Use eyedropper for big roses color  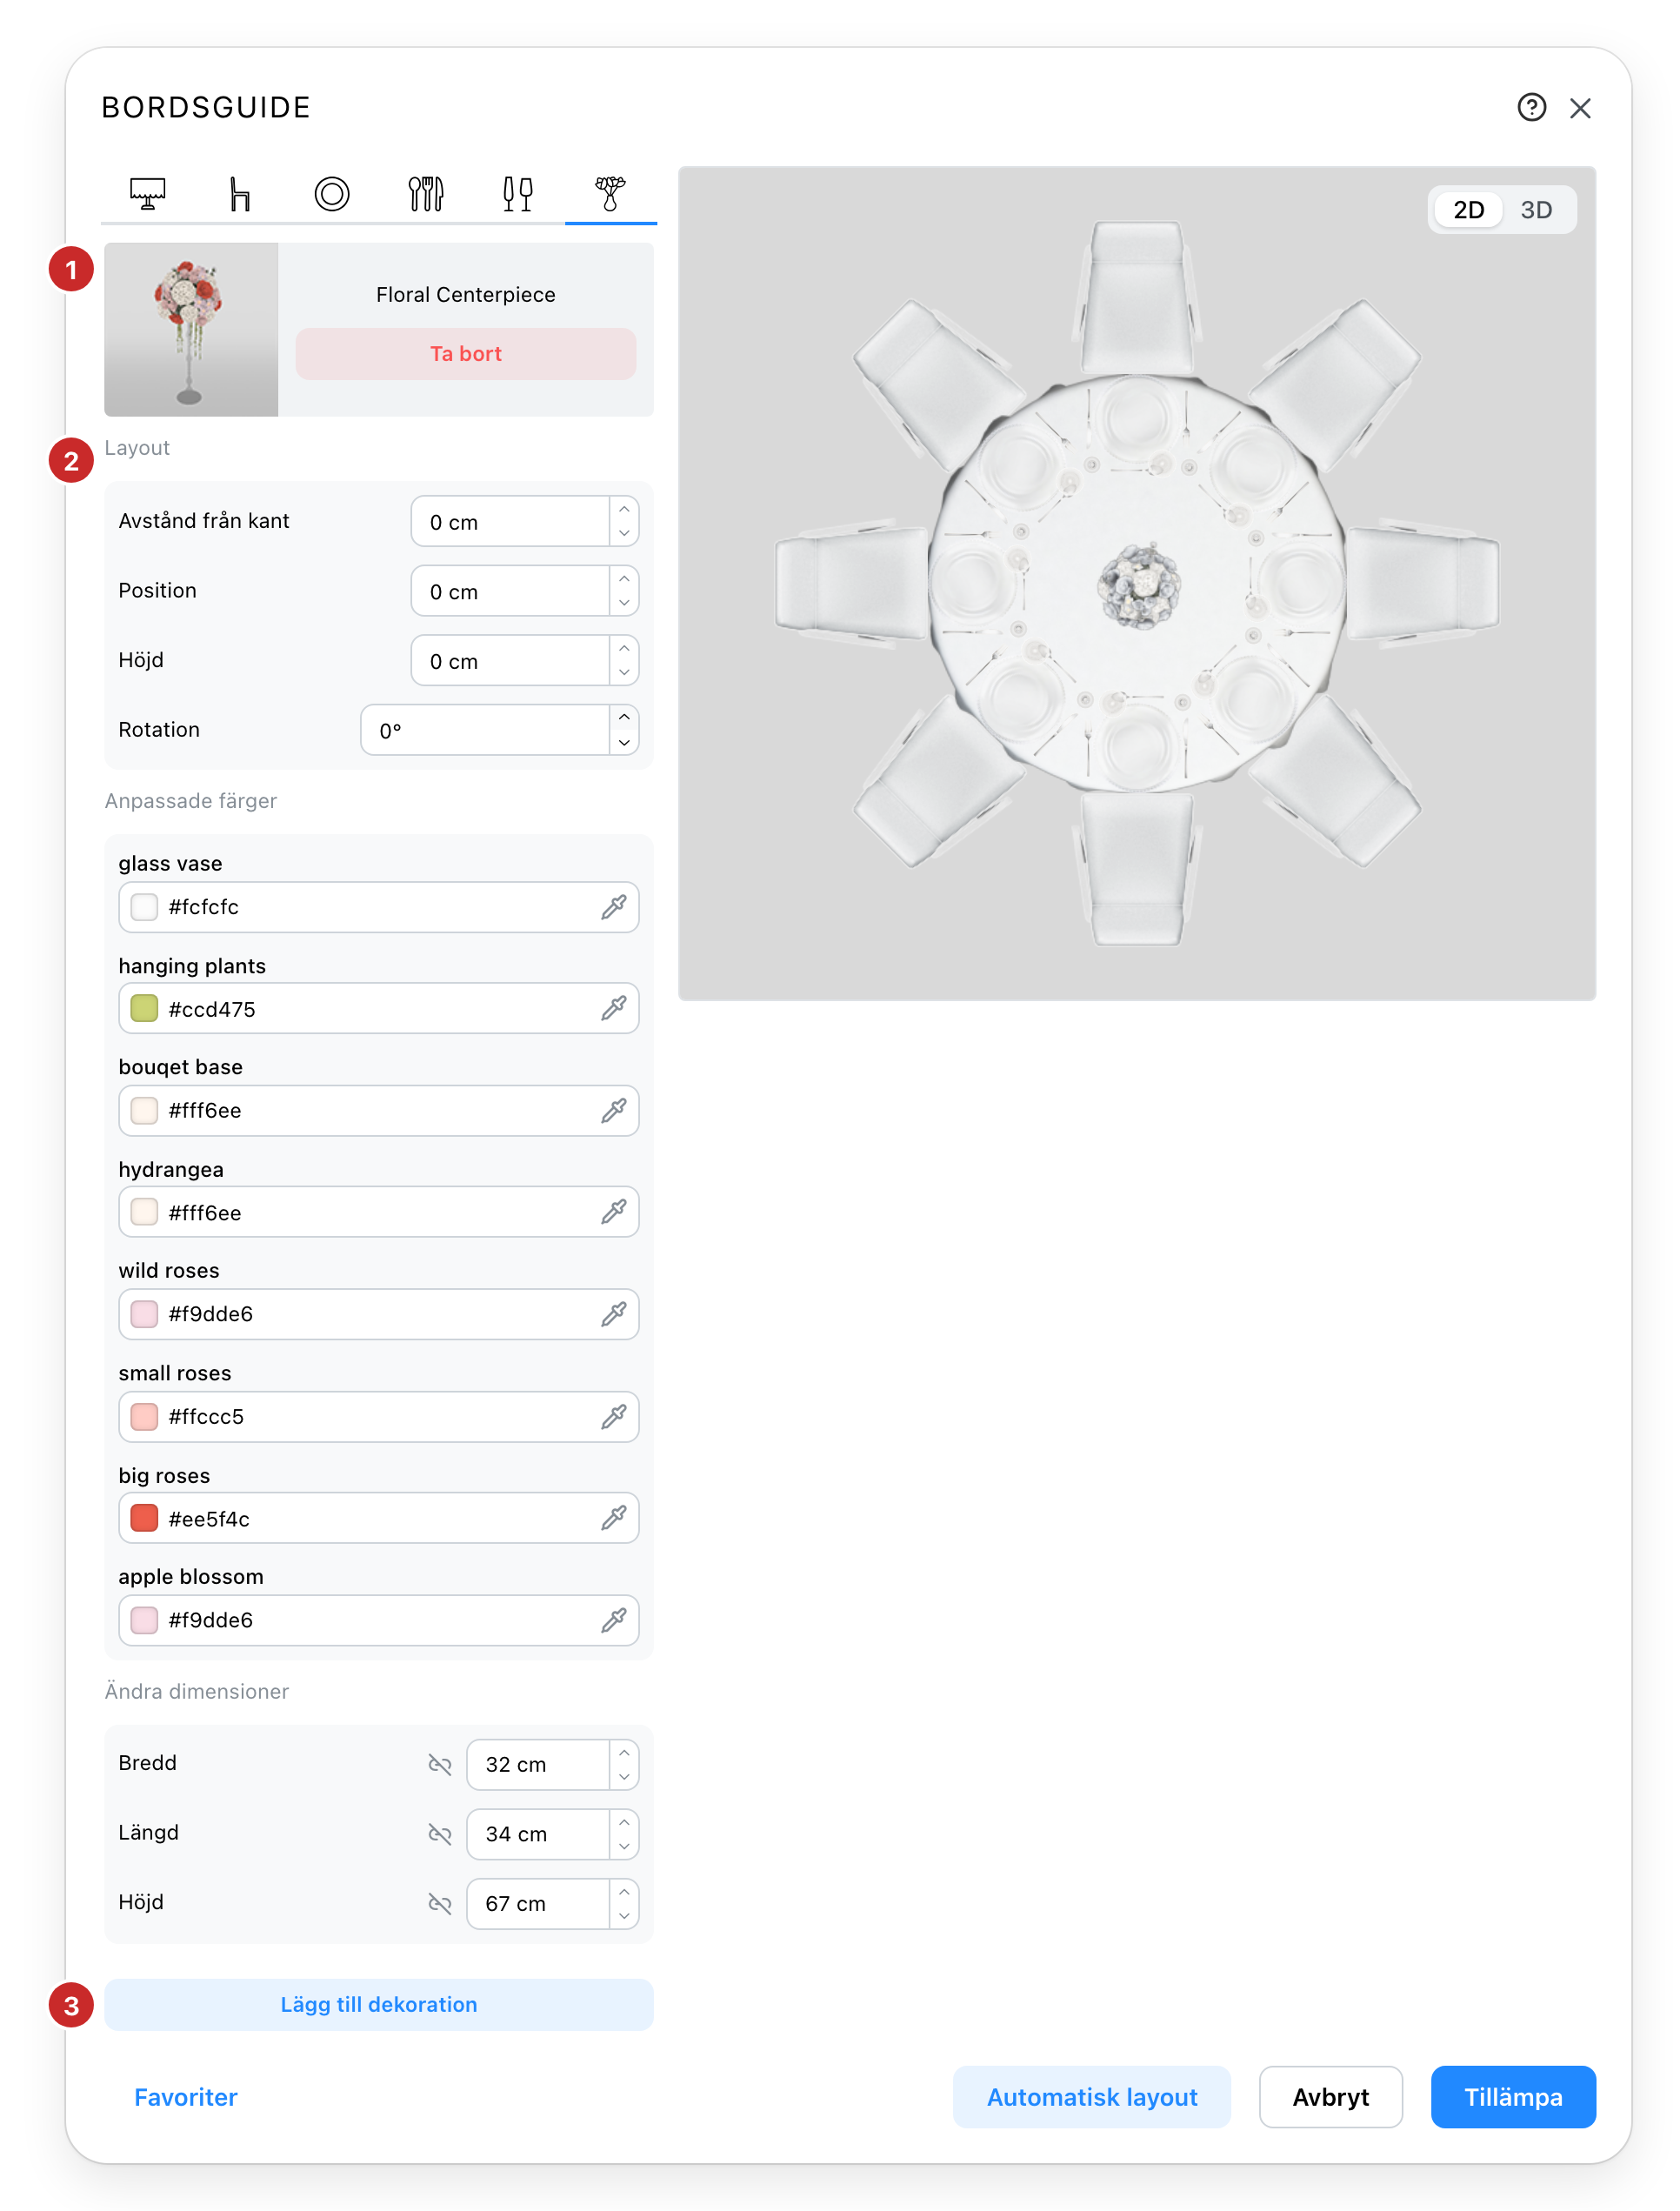coord(614,1518)
